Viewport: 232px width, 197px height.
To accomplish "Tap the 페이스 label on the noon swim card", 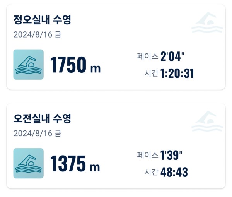I will coord(148,56).
